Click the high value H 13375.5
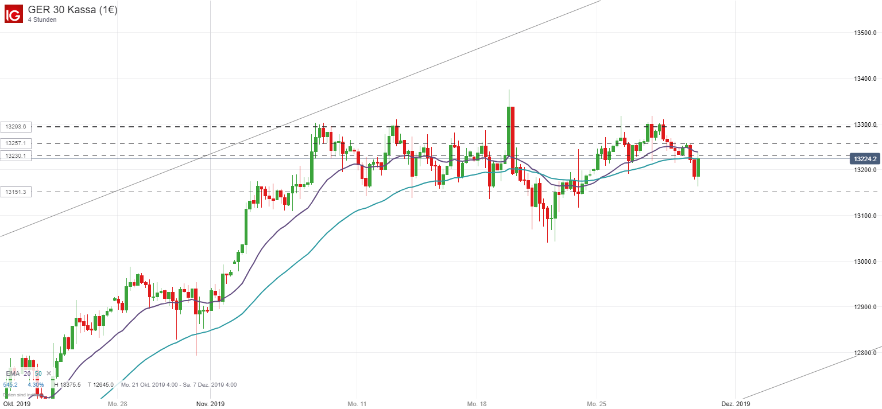Screen dimensions: 882x409 67,385
